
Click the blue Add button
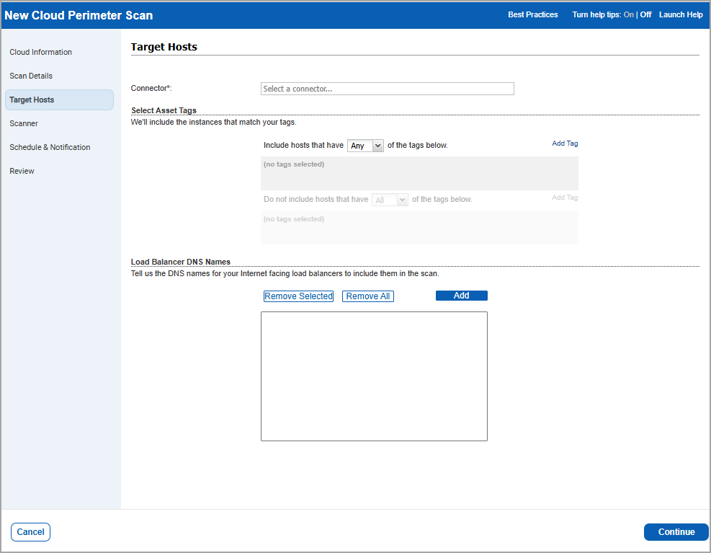(461, 296)
